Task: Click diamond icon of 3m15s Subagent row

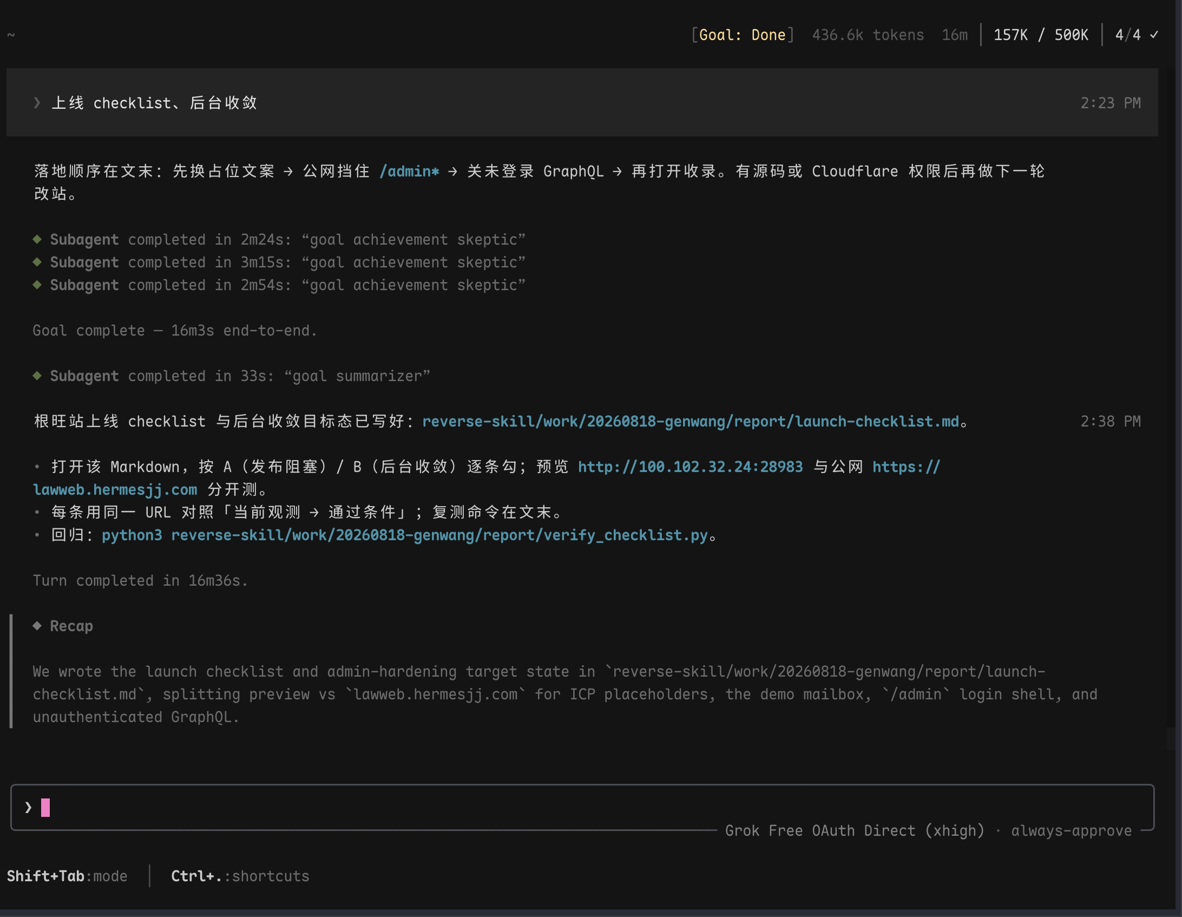Action: pos(37,261)
